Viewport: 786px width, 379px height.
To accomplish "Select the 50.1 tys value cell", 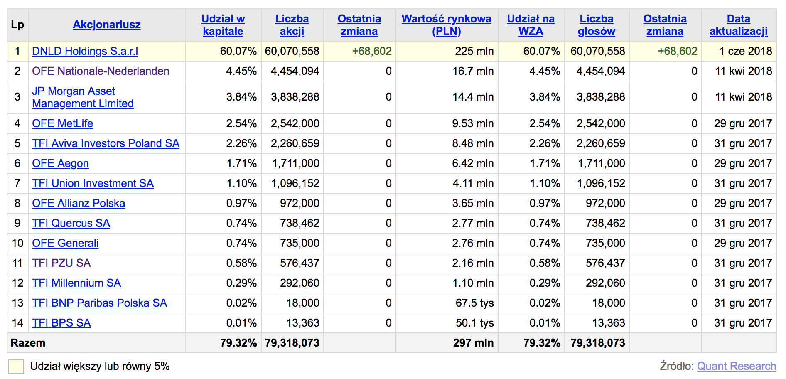I will (447, 323).
